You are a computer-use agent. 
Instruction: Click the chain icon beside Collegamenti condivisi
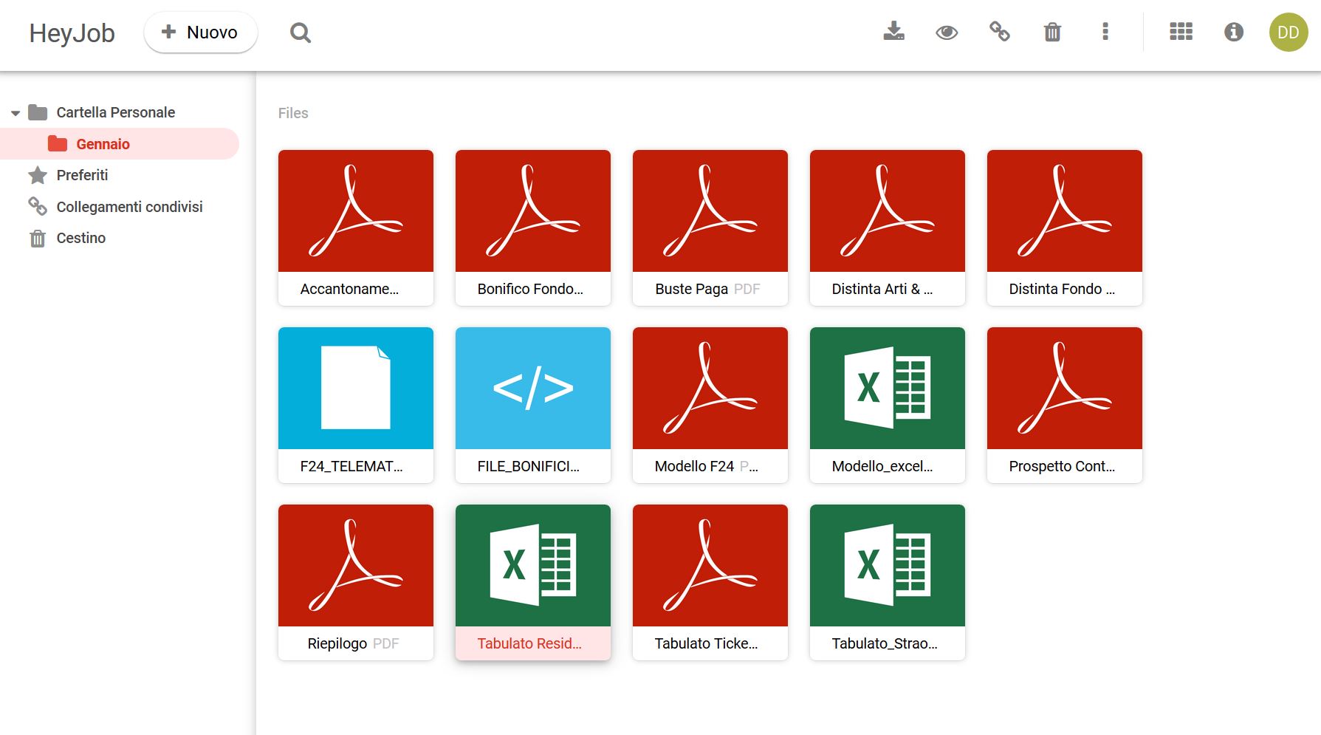[x=37, y=206]
